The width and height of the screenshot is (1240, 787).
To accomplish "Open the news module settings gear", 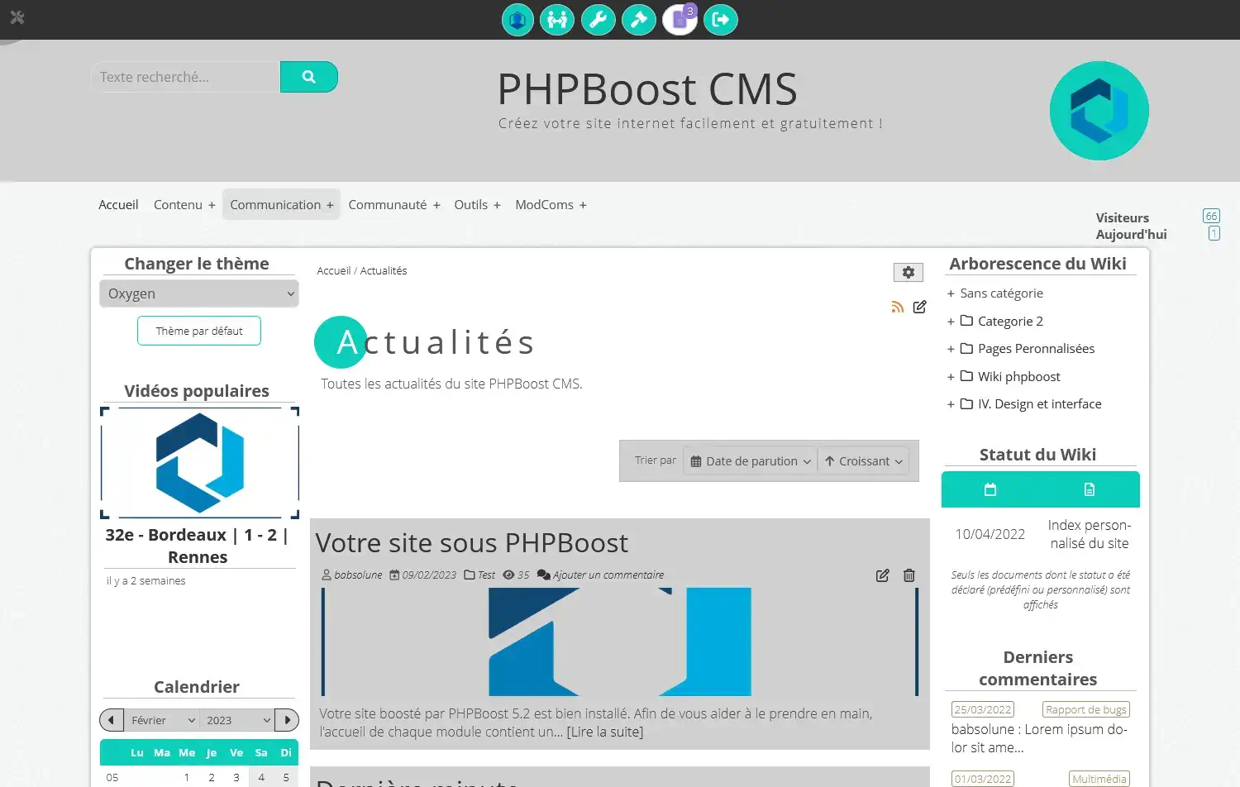I will click(x=909, y=272).
